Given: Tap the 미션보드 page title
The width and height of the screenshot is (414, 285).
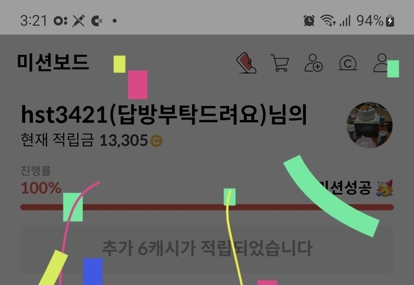Looking at the screenshot, I should click(53, 62).
